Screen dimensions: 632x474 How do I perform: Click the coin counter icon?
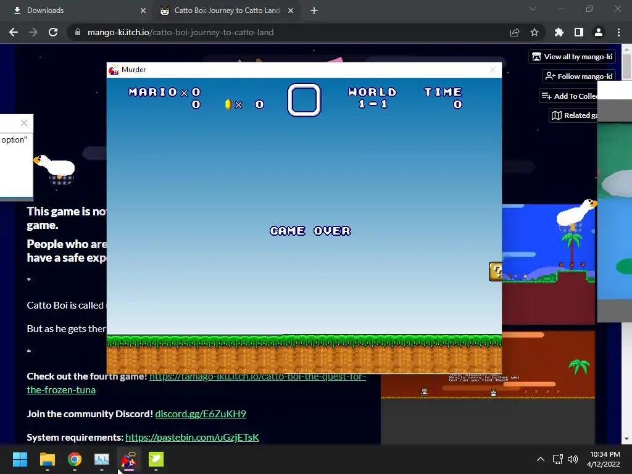coord(228,104)
